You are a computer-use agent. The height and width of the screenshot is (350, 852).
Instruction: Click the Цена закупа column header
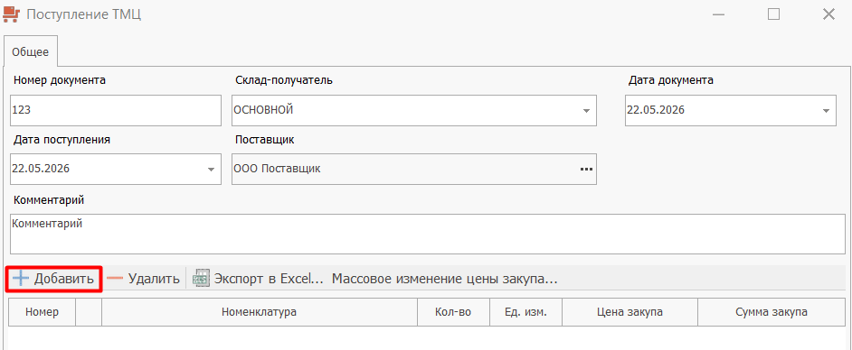tap(630, 312)
